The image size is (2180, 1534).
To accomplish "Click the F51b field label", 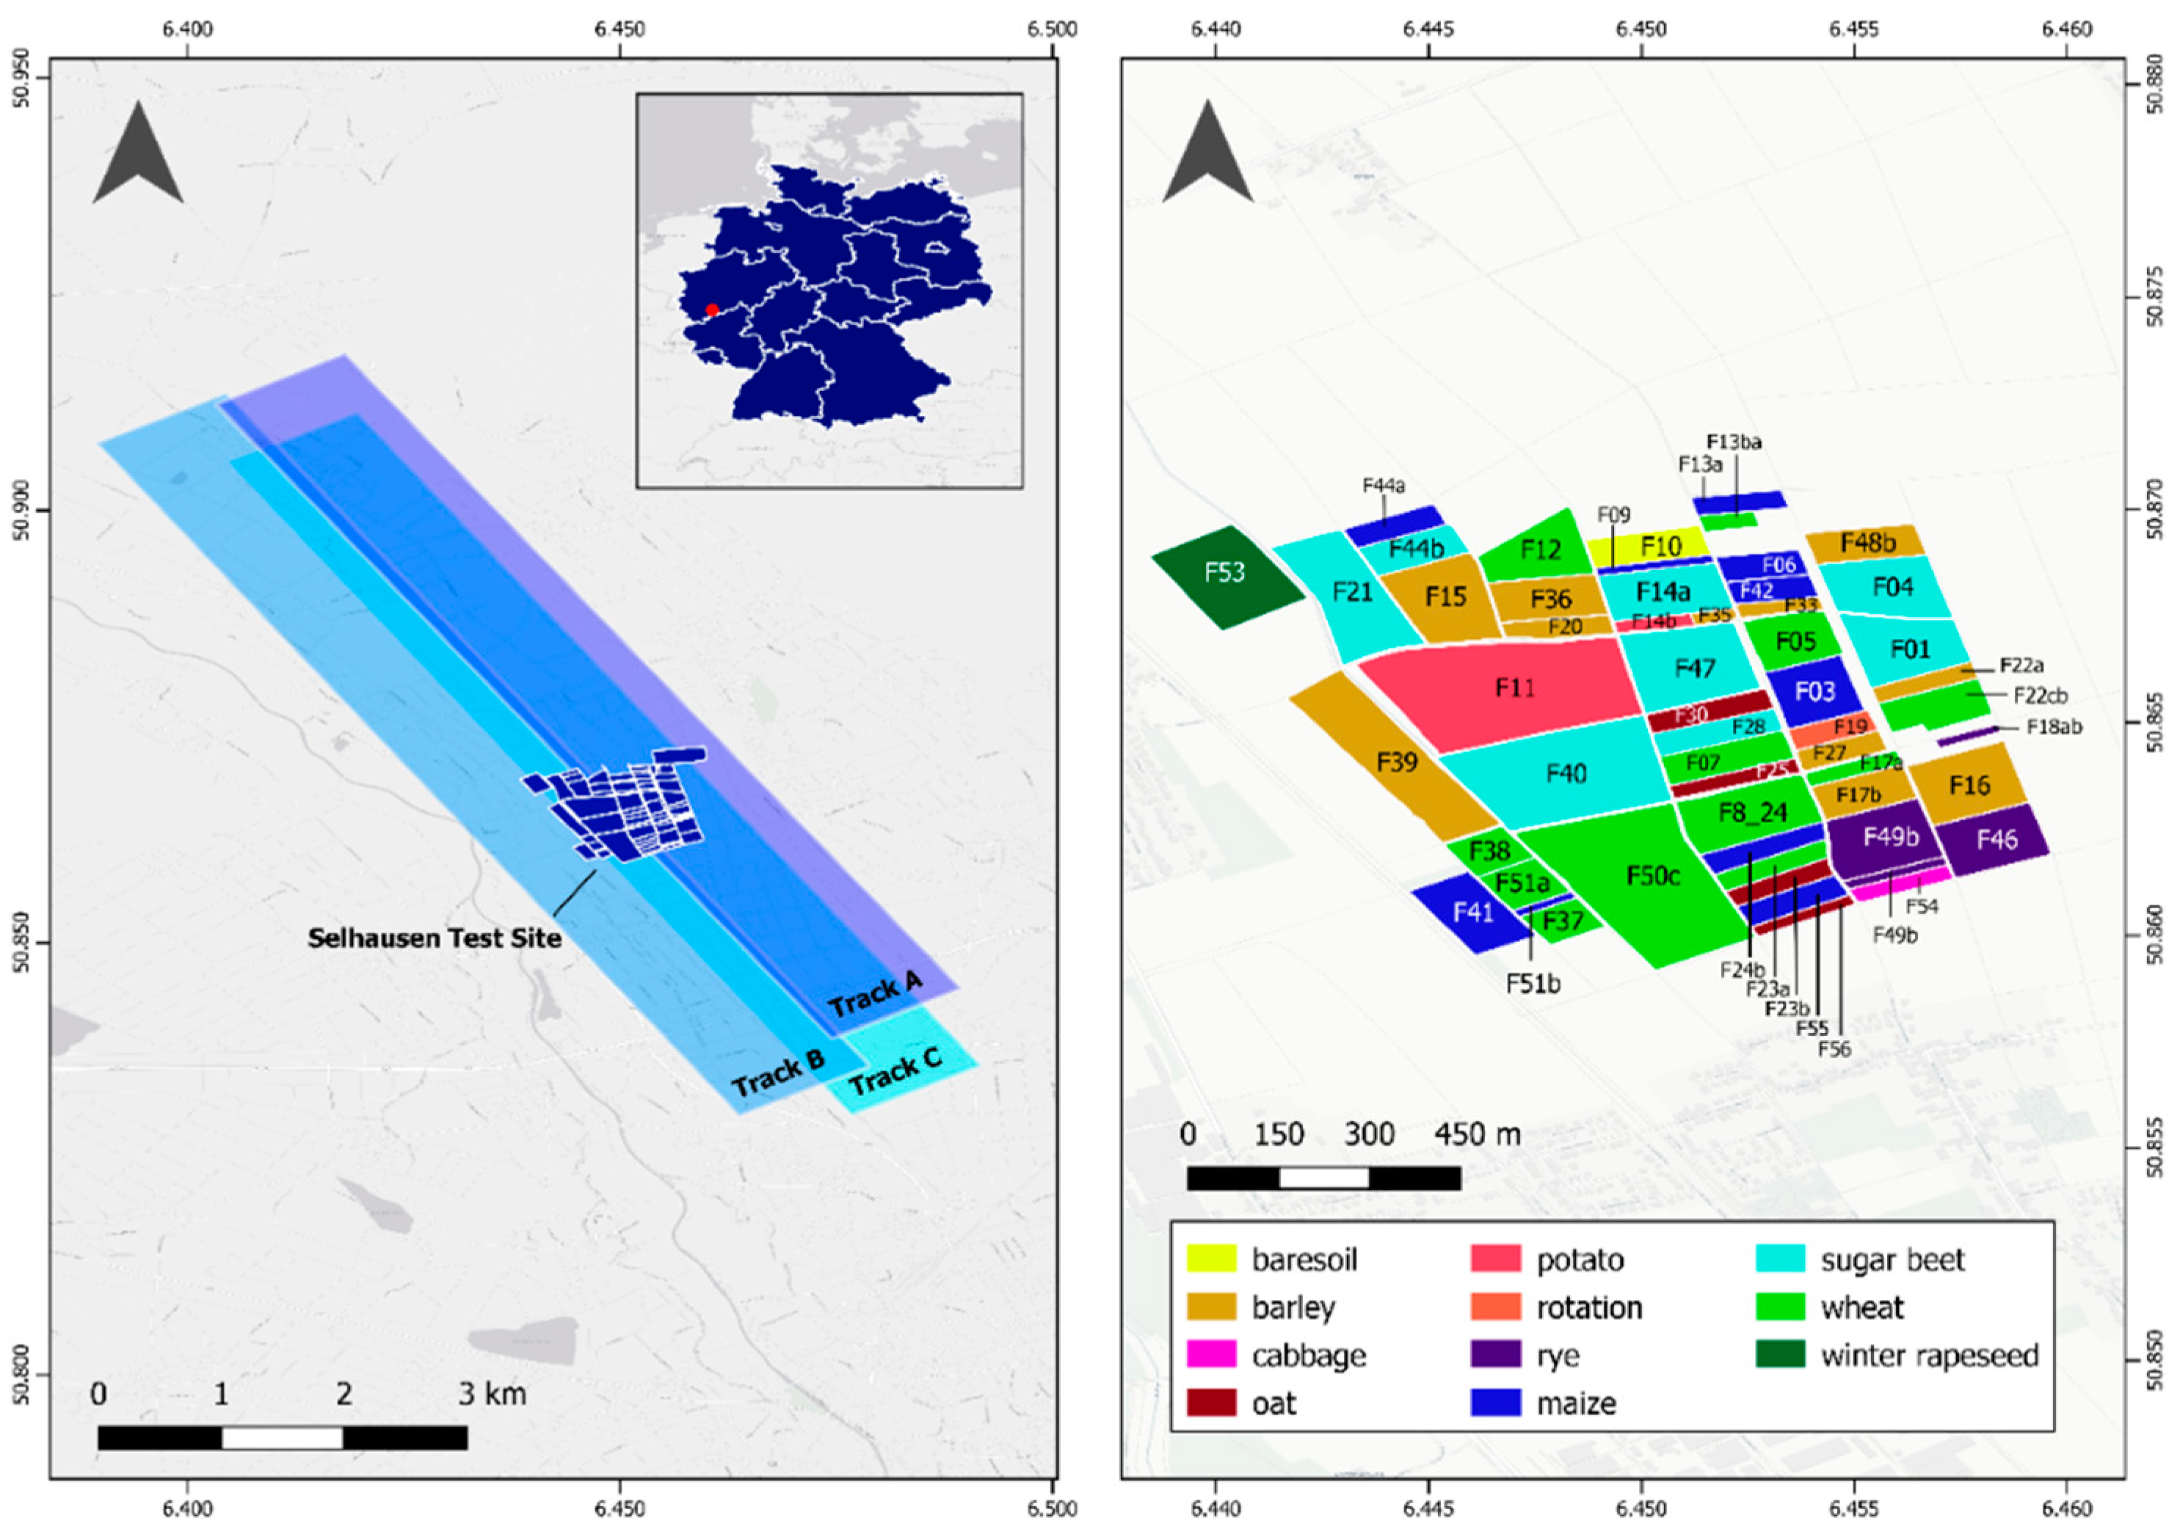I will pyautogui.click(x=1533, y=984).
